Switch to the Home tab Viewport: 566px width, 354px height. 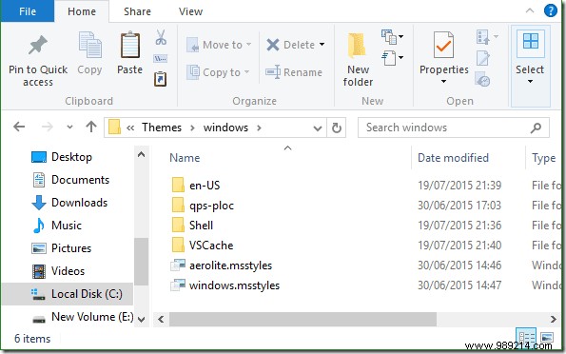[x=82, y=11]
